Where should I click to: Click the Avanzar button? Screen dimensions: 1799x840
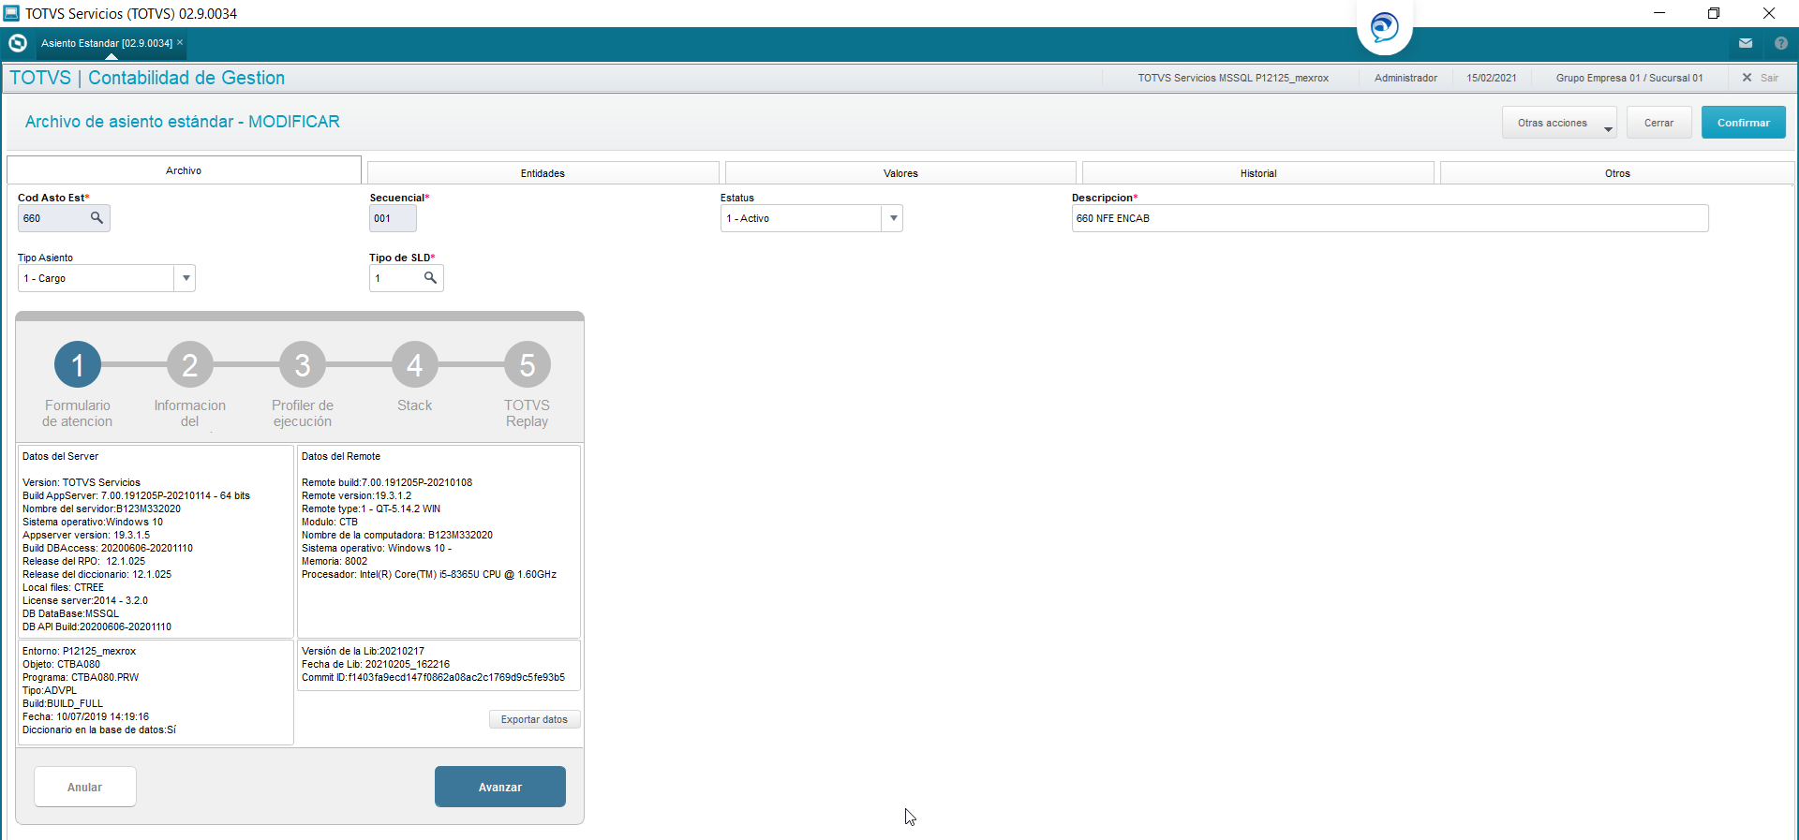(500, 787)
